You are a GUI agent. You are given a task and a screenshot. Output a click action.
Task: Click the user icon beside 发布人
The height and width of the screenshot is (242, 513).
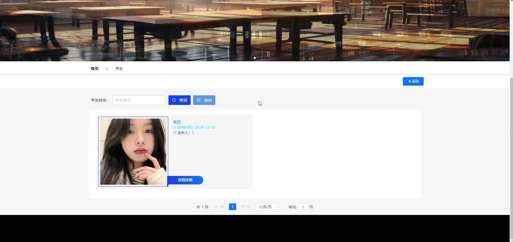click(x=175, y=133)
